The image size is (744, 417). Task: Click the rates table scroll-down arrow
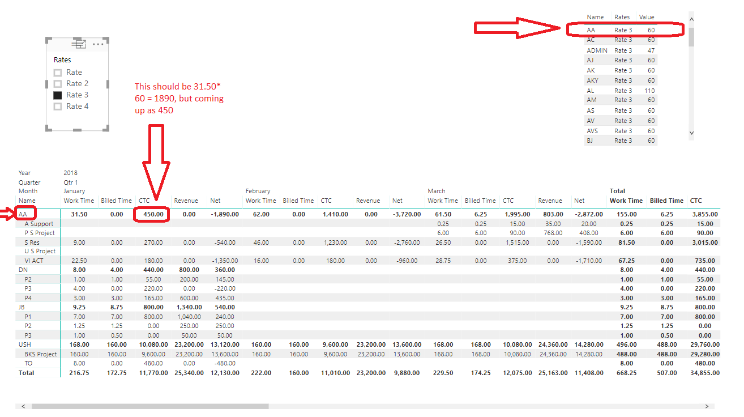(x=691, y=133)
